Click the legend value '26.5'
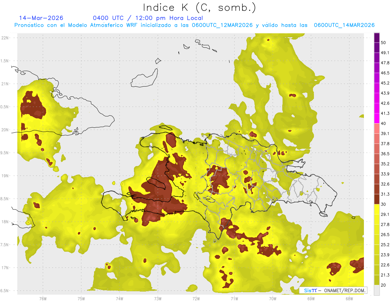 pyautogui.click(x=385, y=234)
